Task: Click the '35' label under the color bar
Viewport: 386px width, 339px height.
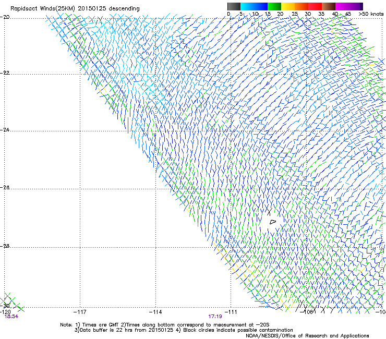Action: [321, 14]
